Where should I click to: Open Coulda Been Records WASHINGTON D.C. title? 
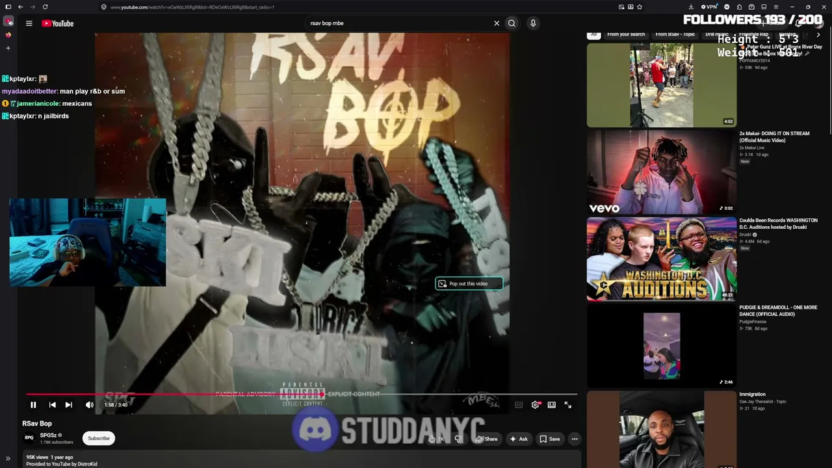click(778, 224)
